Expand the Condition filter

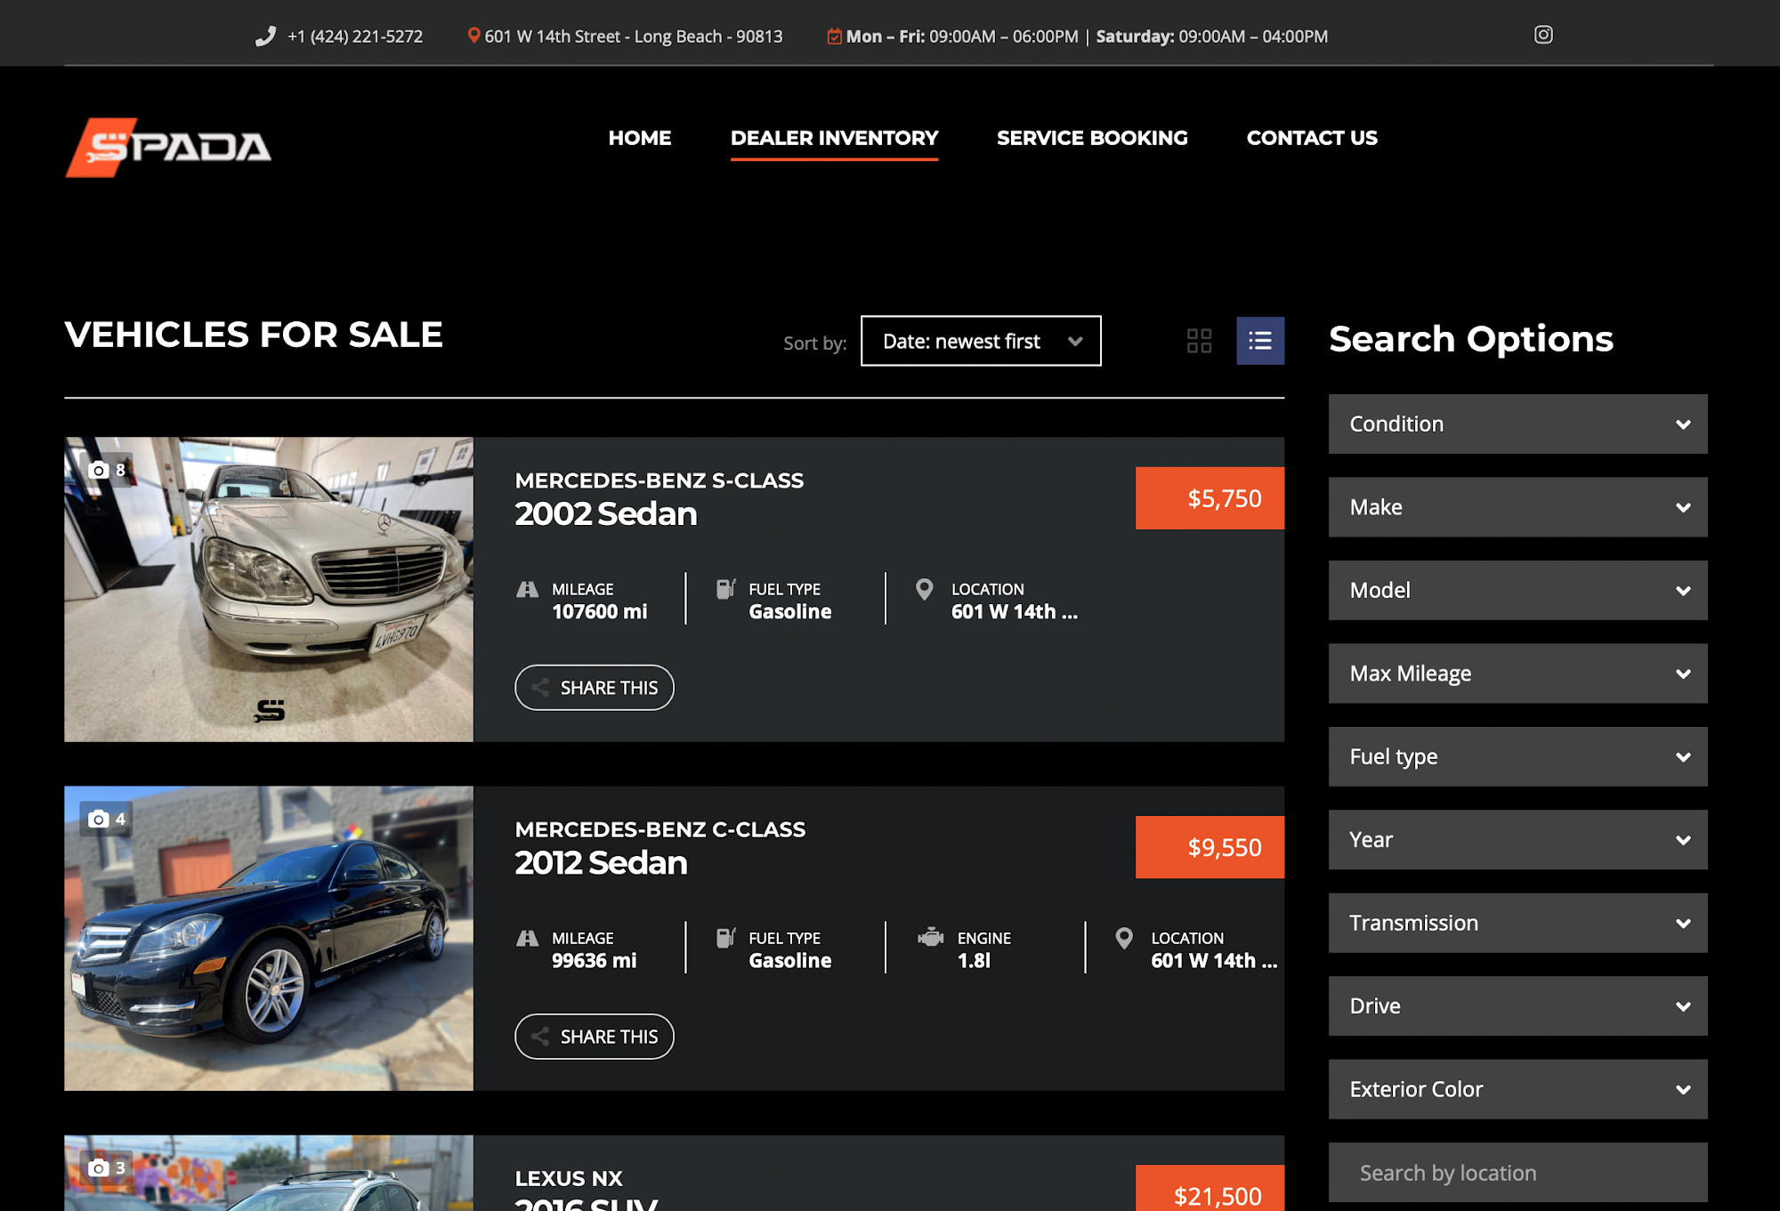click(1517, 424)
